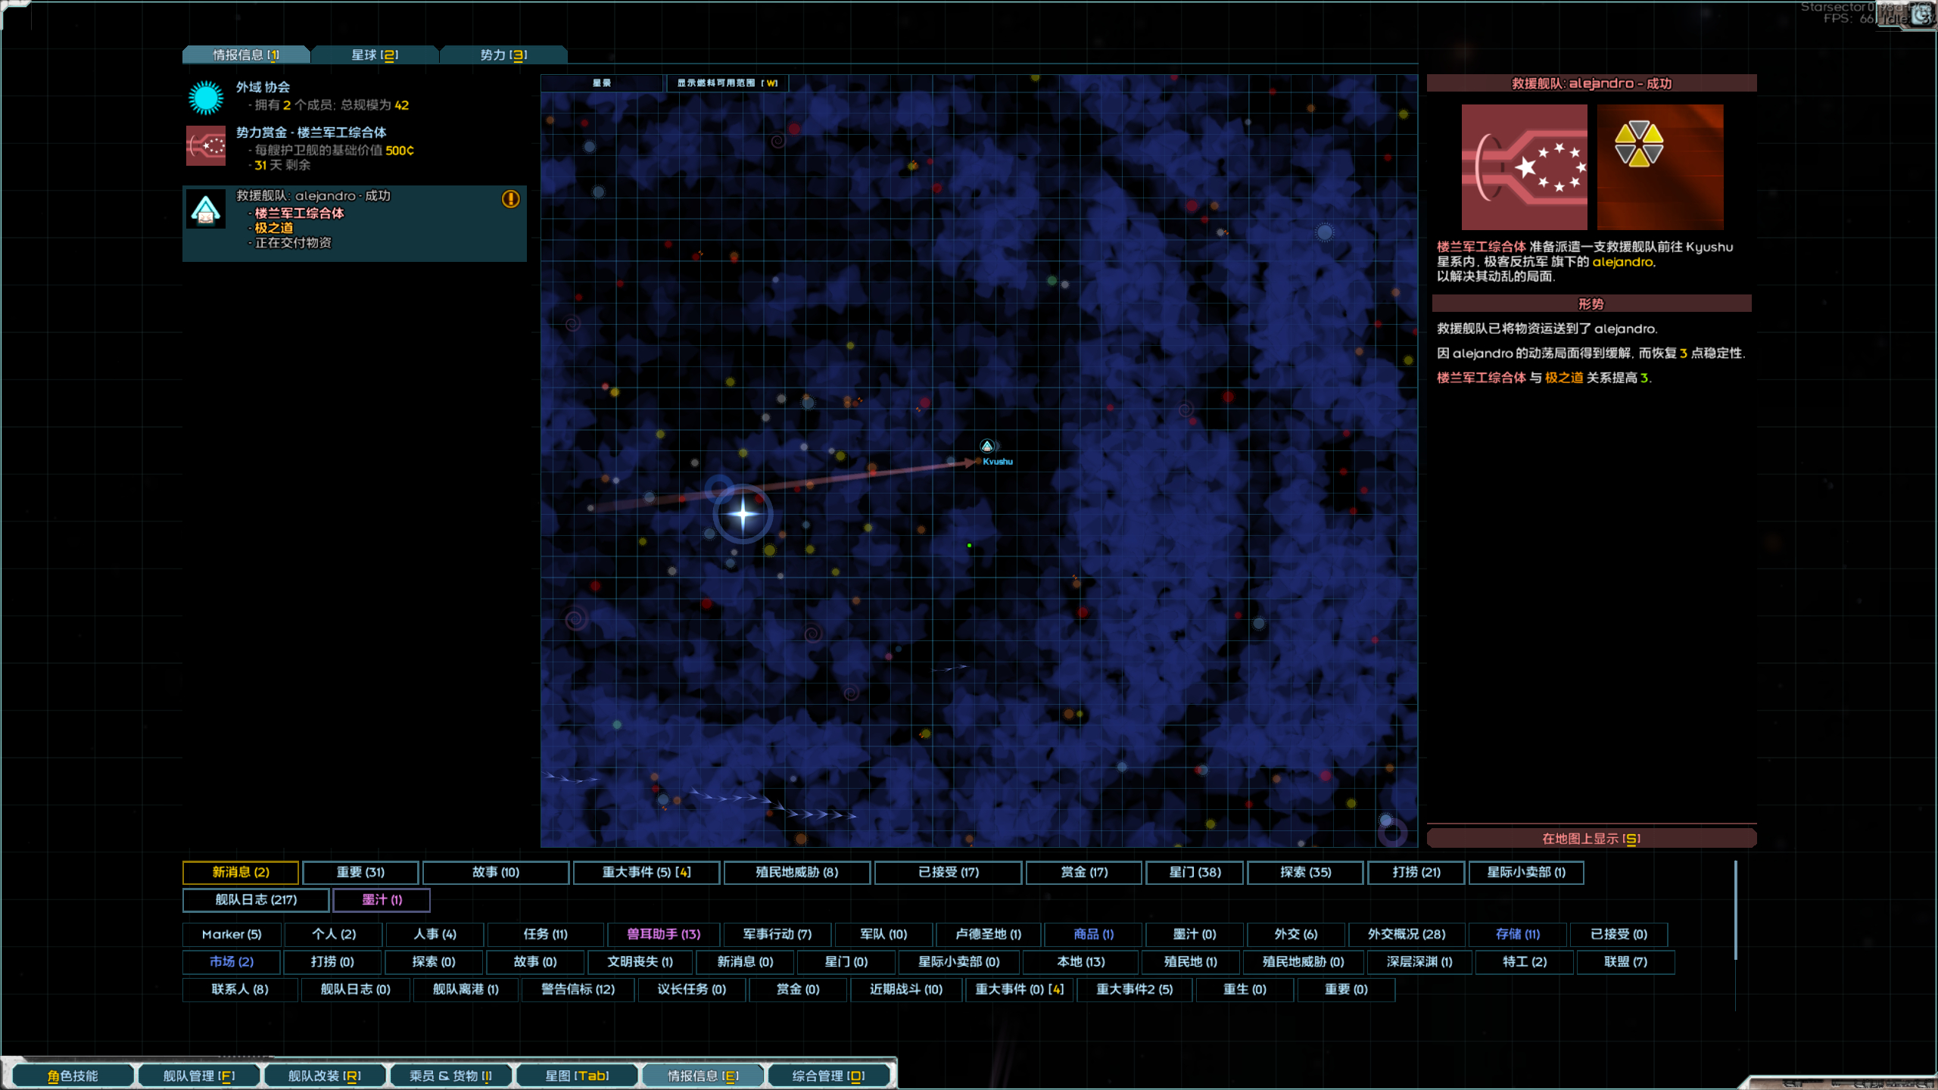The height and width of the screenshot is (1090, 1938).
Task: Click the Kyushu system marker on map
Action: [x=987, y=447]
